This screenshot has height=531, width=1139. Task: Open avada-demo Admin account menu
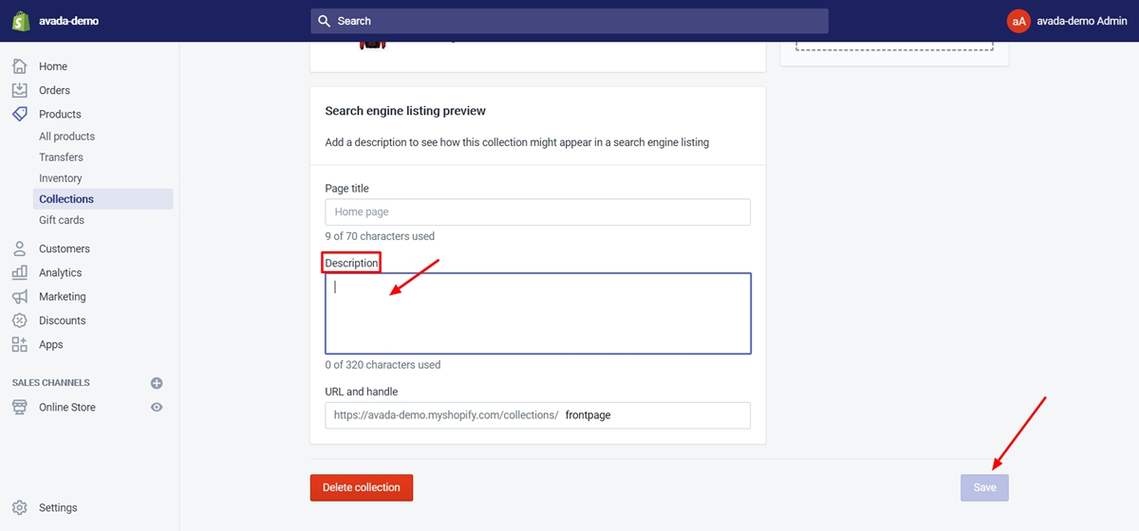tap(1082, 21)
